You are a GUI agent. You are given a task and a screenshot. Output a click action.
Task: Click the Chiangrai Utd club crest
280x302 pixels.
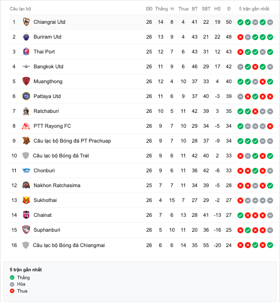pyautogui.click(x=26, y=22)
